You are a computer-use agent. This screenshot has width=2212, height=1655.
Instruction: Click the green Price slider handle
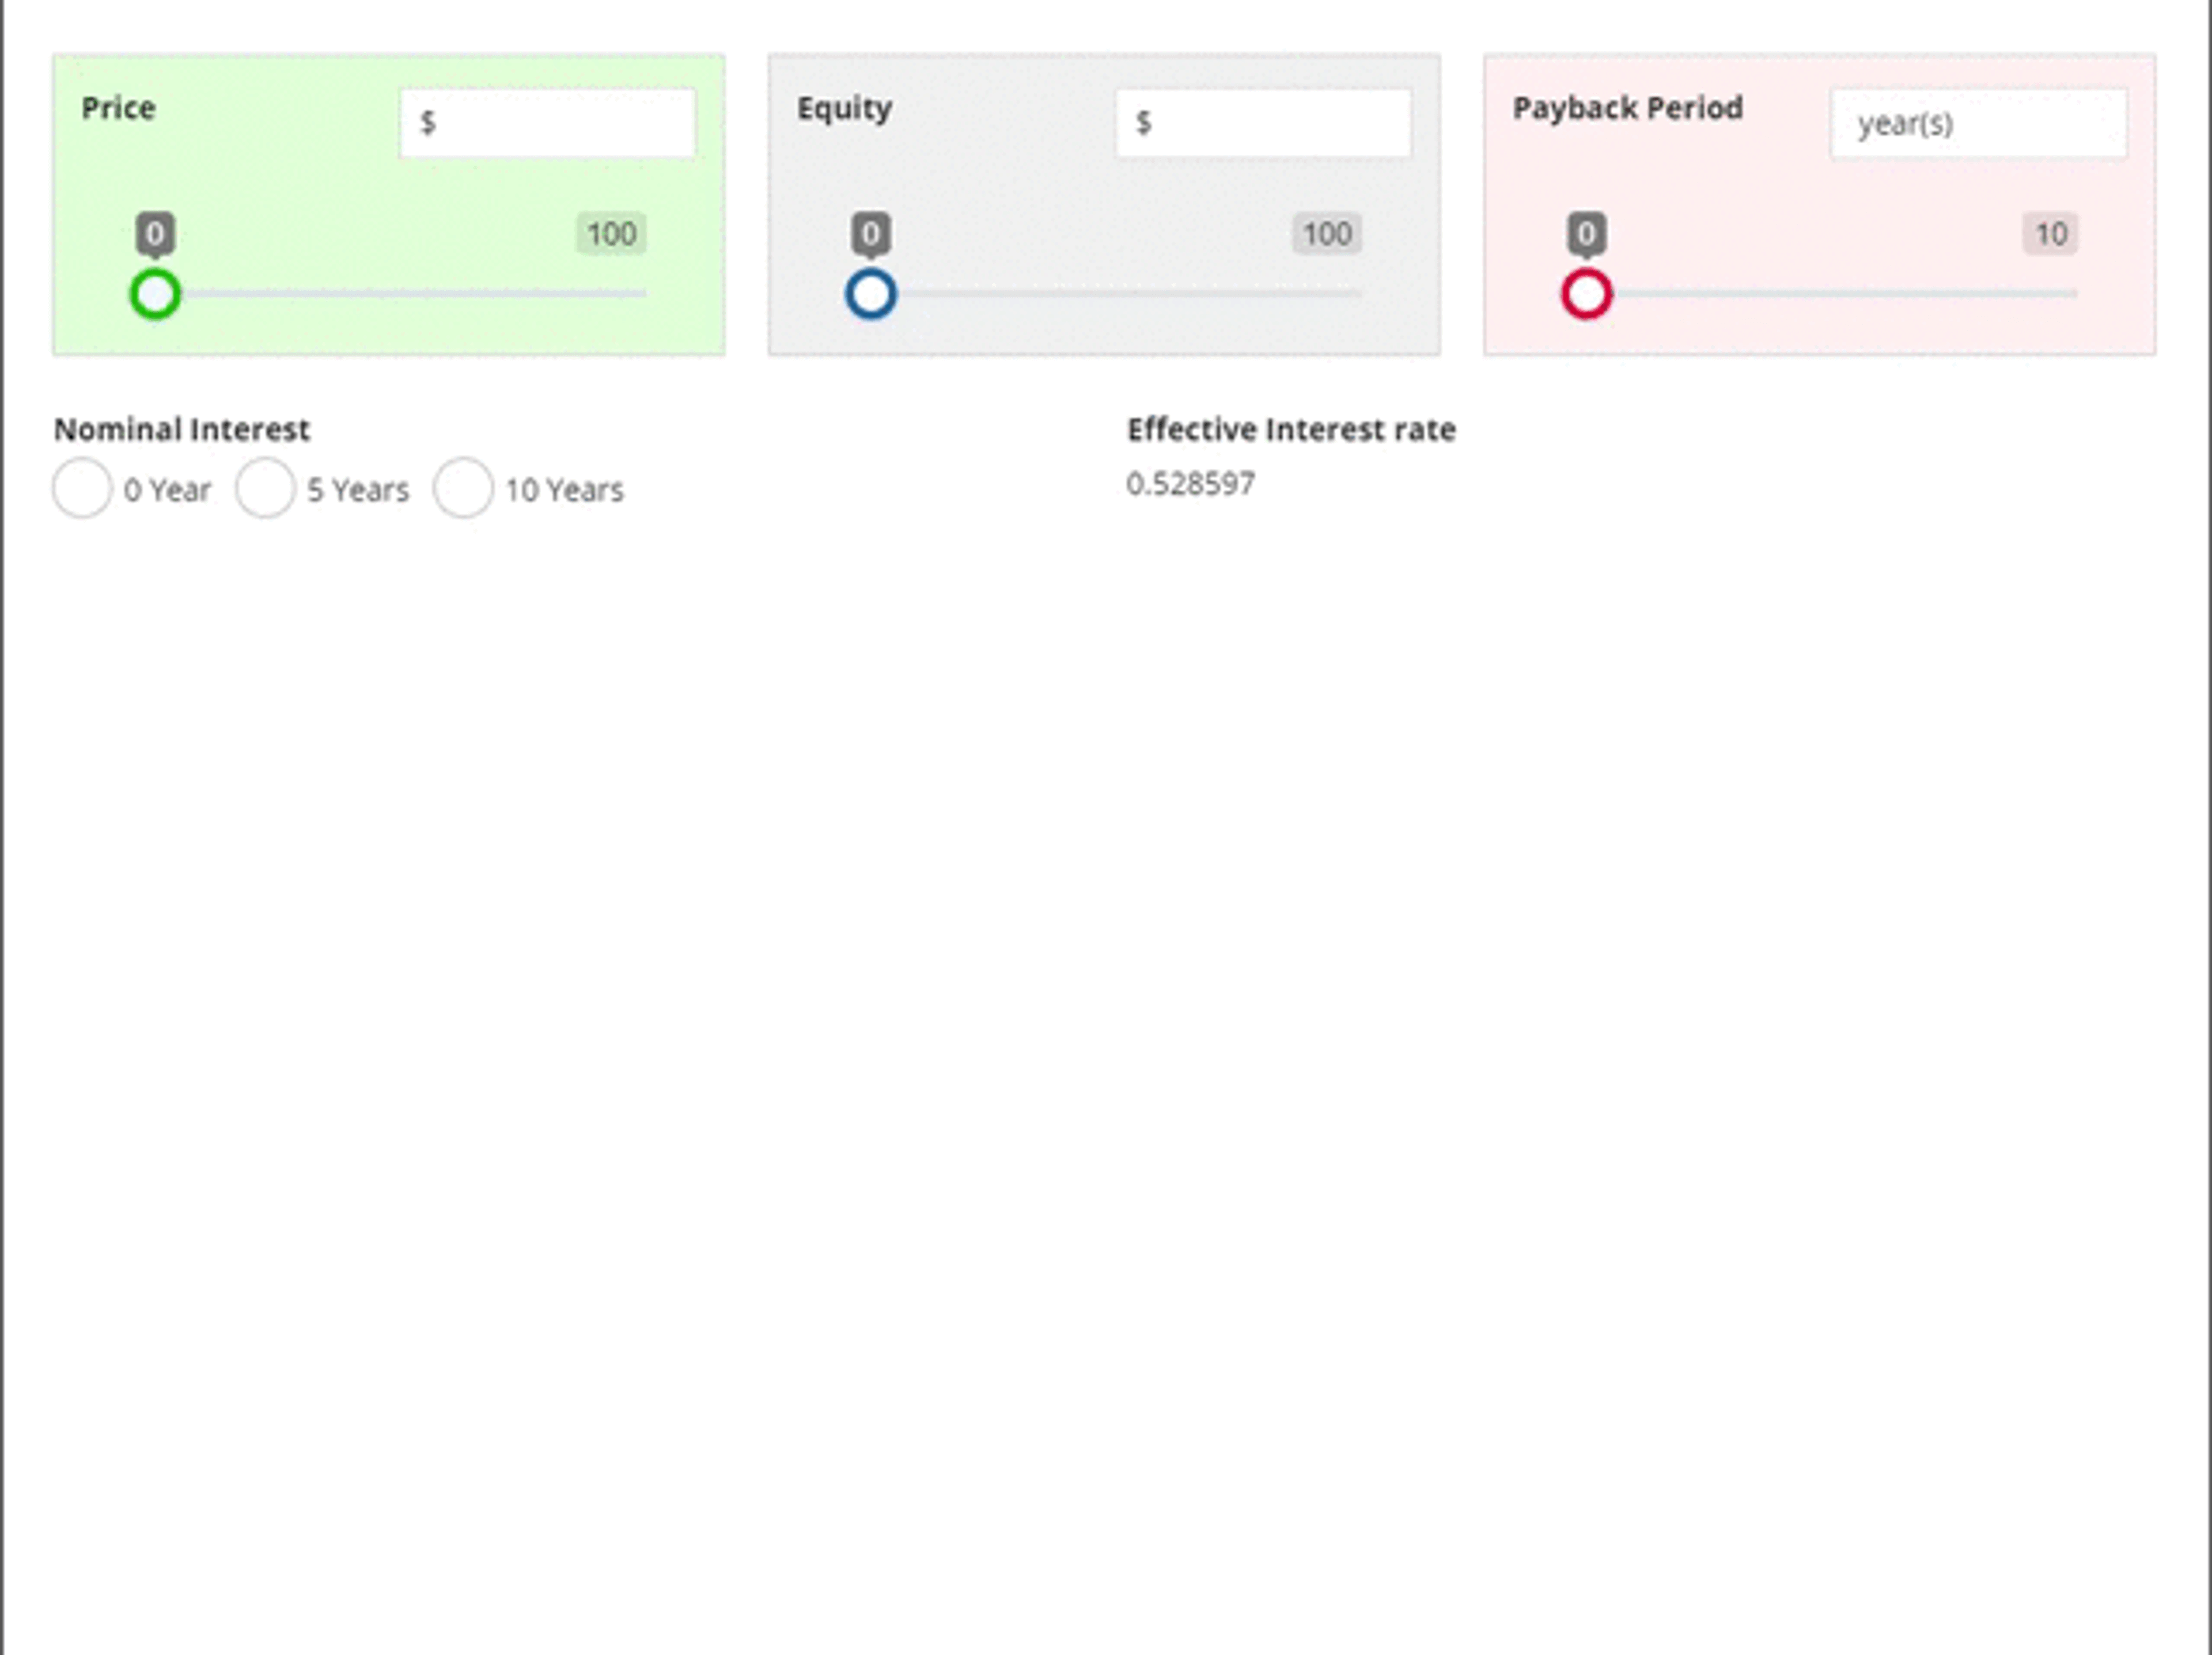pos(155,294)
